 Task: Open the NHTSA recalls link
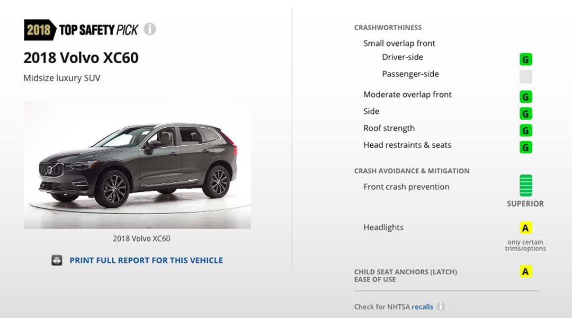[422, 307]
